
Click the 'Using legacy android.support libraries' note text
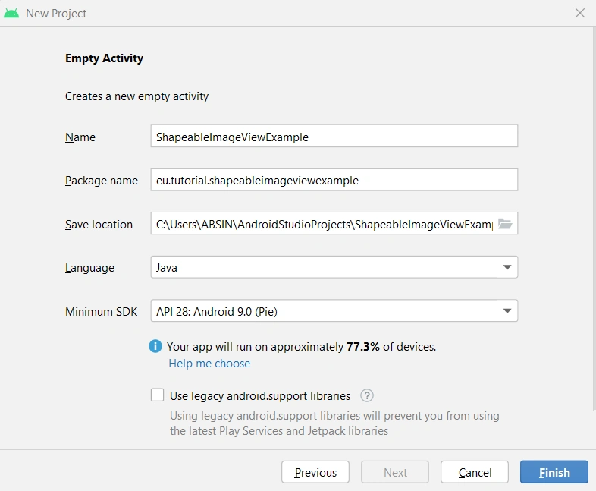pyautogui.click(x=334, y=423)
